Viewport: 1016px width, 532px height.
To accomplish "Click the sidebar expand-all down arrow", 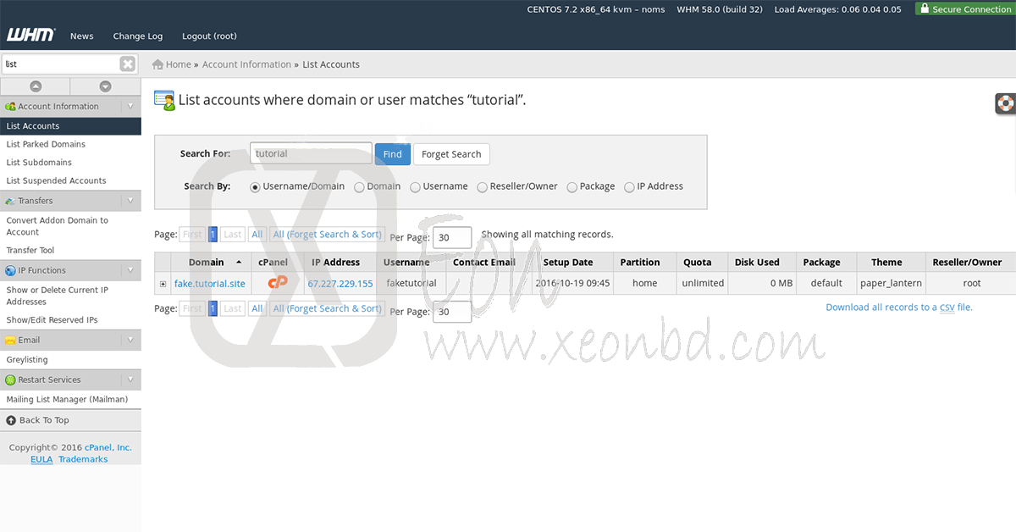I will click(105, 86).
